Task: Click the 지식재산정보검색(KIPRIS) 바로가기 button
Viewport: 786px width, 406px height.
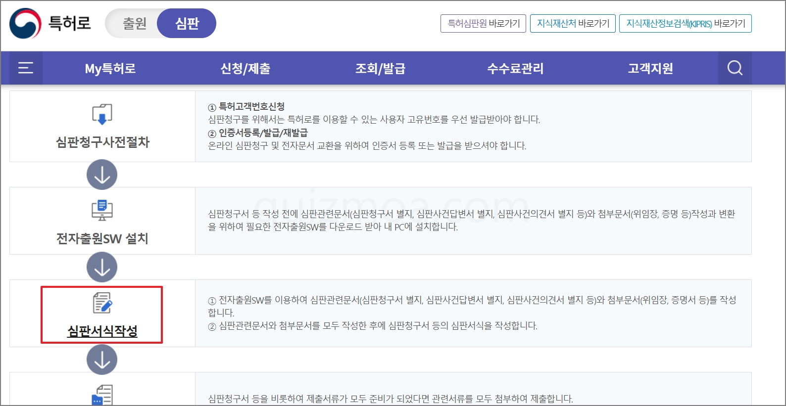Action: pyautogui.click(x=686, y=23)
